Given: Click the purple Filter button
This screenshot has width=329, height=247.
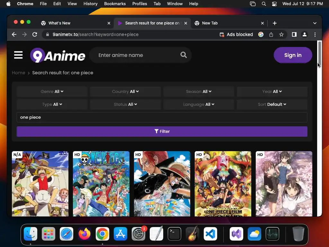Looking at the screenshot, I should point(162,132).
